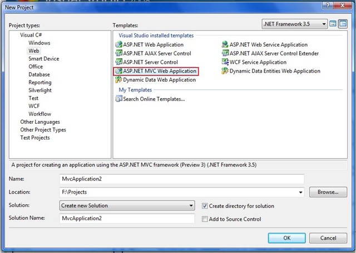Open the .NET Framework 3.5 dropdown

[x=295, y=24]
